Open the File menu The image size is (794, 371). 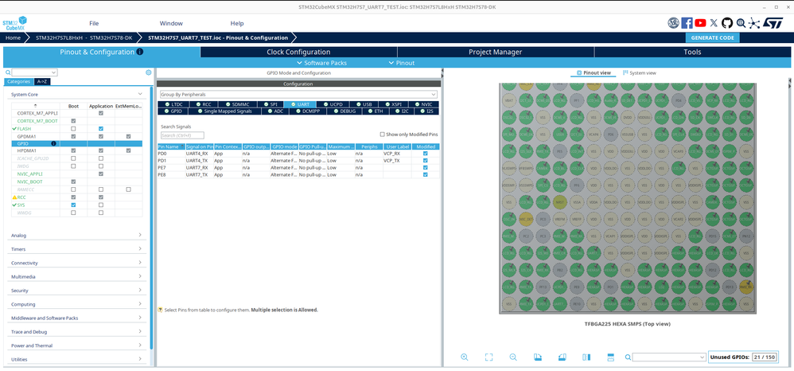coord(94,23)
